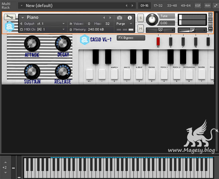Toggle FX Bypass button
Screen dimensions: 219x179
pos(131,38)
